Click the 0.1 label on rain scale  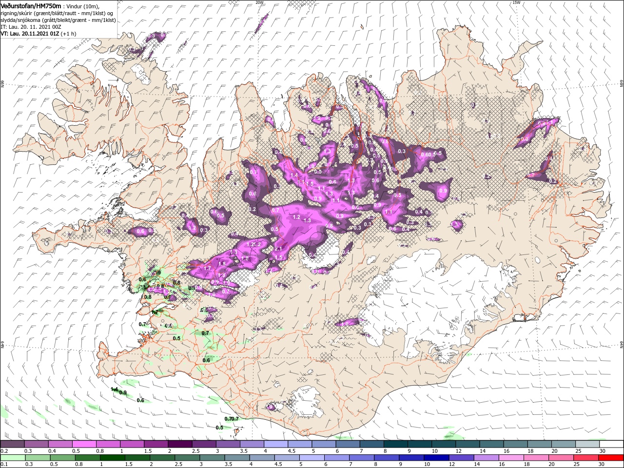point(3,465)
